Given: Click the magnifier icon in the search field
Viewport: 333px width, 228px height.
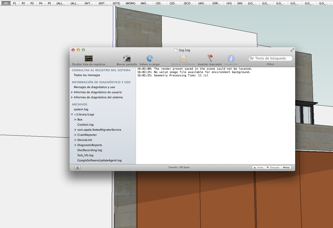Looking at the screenshot, I should pos(252,58).
